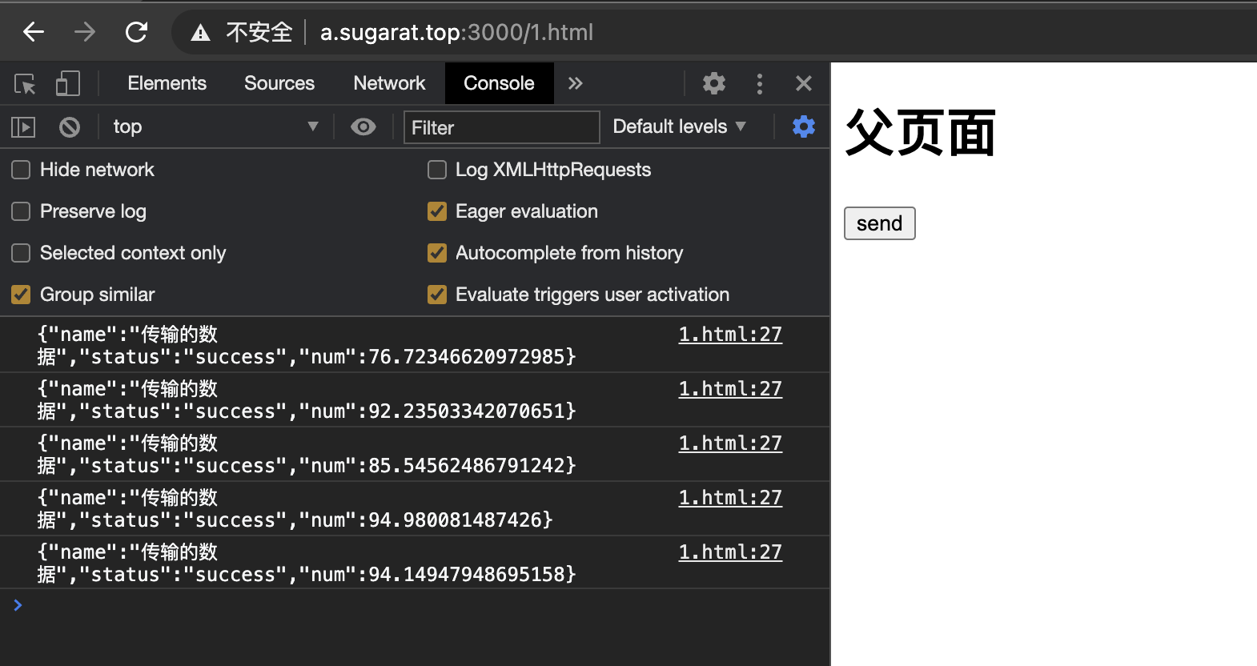Go back with browser back arrow
Screen dimensions: 1257x666
point(34,32)
